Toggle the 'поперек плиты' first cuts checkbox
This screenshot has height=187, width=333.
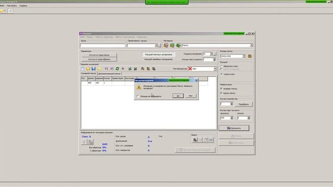(221, 89)
